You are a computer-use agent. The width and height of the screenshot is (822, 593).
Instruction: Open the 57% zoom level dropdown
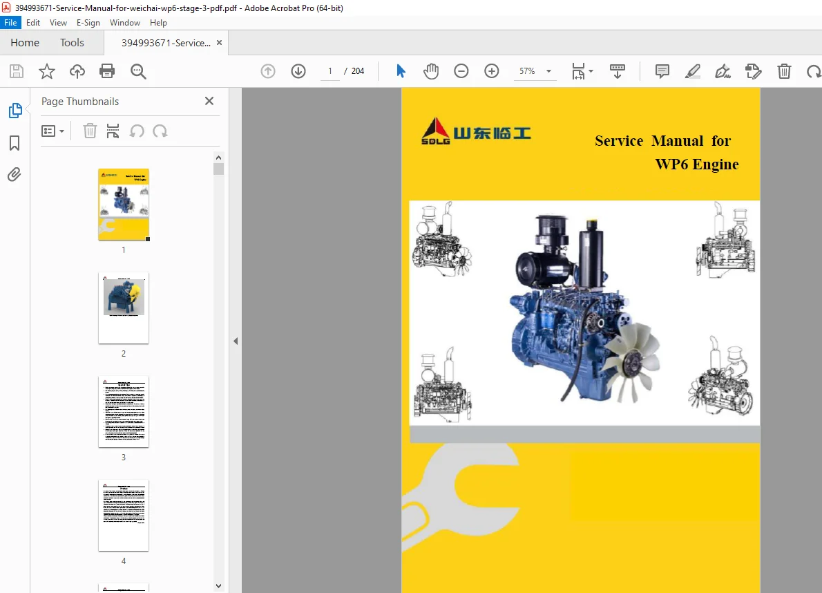tap(548, 71)
